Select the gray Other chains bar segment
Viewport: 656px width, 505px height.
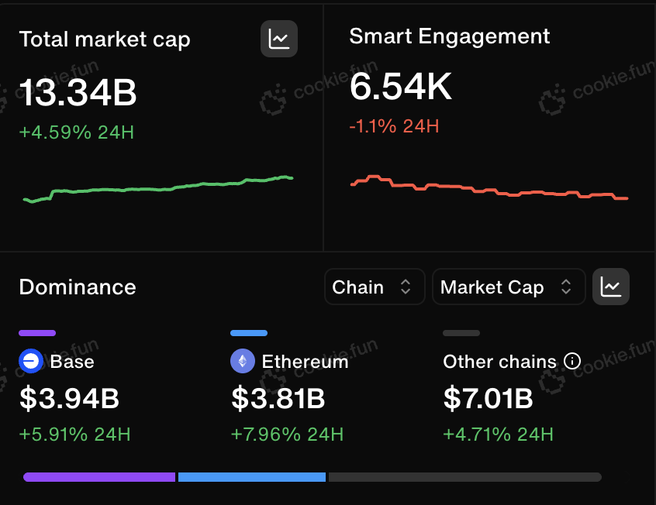[x=465, y=477]
